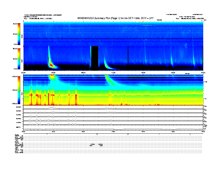Screen dimensions: 219x169
Task: Click red core of 04:00 burst in RAD1
Action: 51,65
